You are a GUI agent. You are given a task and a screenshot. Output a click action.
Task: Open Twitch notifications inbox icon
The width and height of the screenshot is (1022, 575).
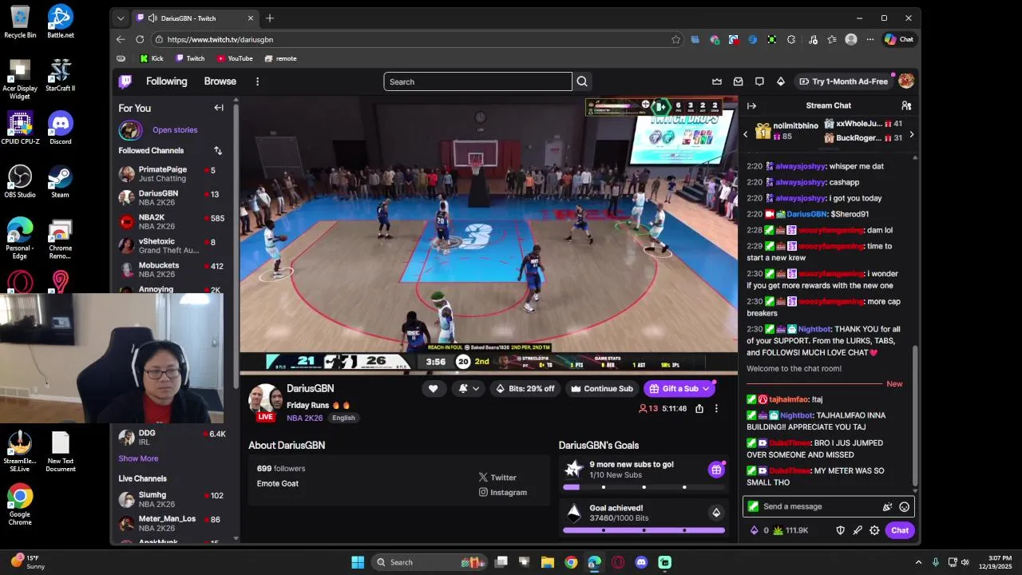point(739,81)
